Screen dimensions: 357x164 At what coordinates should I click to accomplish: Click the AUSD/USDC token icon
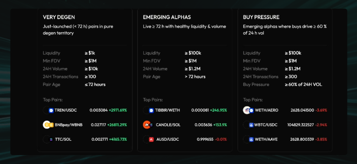(x=148, y=139)
